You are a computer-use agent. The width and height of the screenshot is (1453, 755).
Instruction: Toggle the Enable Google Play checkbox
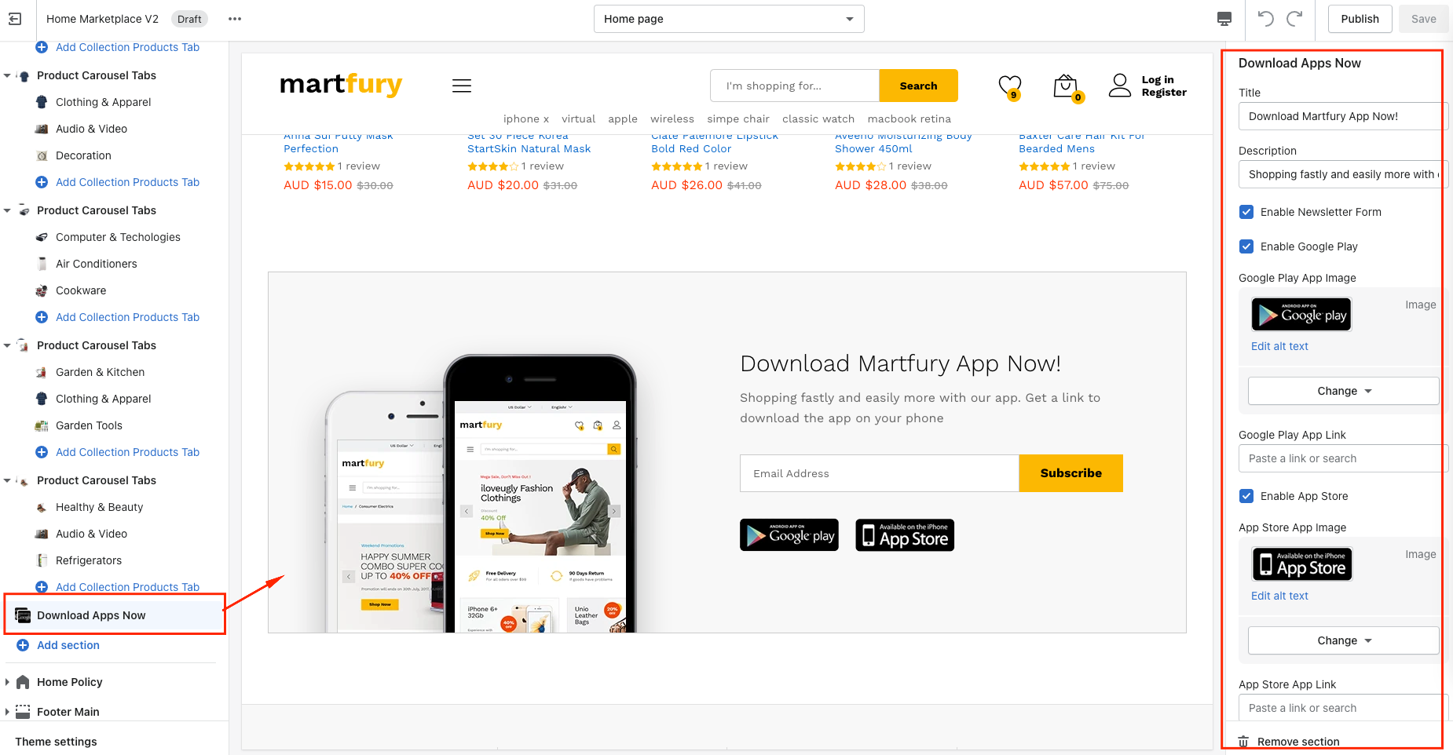point(1246,246)
